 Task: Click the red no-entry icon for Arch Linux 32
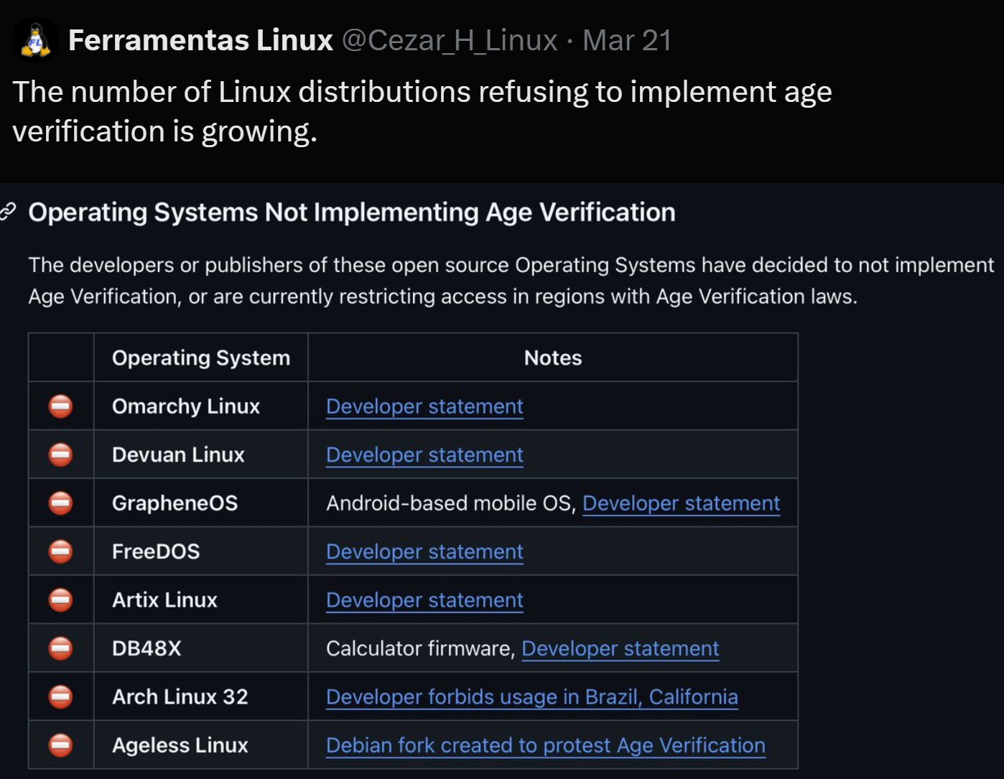[60, 697]
